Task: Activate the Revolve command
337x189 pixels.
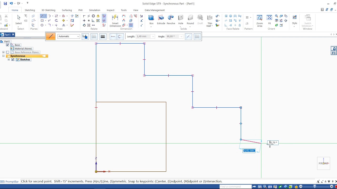Action: click(x=171, y=20)
